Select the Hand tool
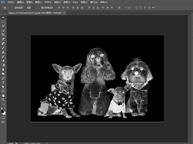This screenshot has width=193, height=144. click(x=3, y=95)
